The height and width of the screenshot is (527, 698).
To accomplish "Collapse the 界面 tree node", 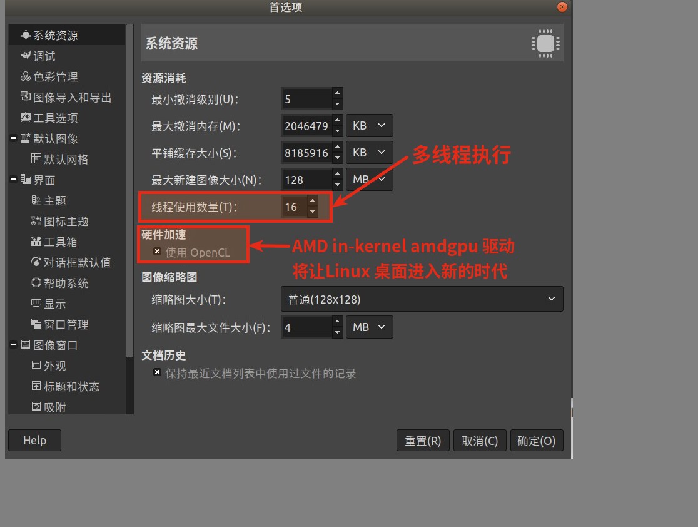I will 13,180.
